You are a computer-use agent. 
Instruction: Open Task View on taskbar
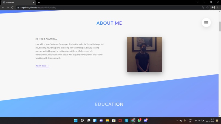point(88,120)
